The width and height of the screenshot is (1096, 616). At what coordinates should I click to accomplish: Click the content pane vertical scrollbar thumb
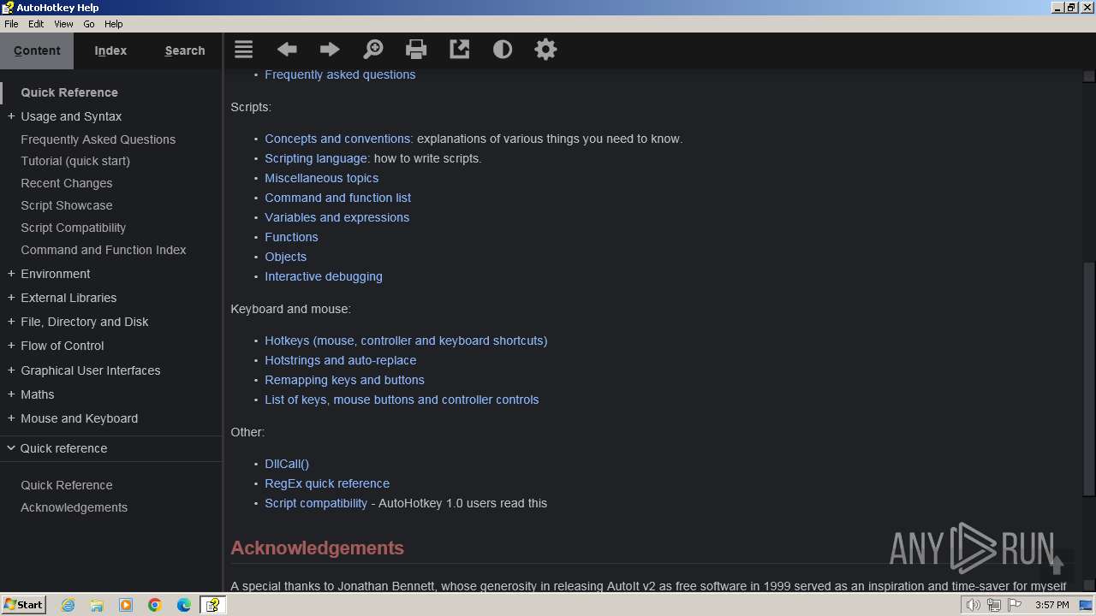[1089, 379]
